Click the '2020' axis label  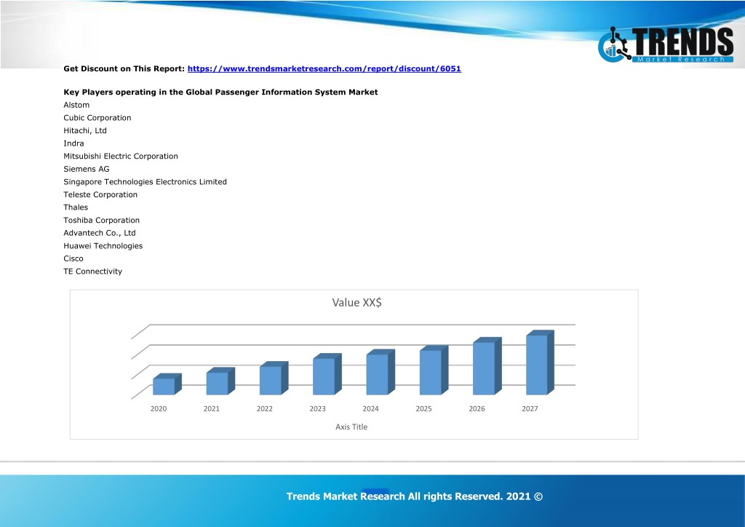click(159, 409)
